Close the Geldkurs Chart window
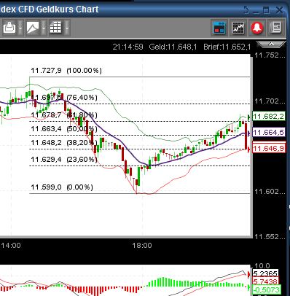The height and width of the screenshot is (296, 290). 279,10
